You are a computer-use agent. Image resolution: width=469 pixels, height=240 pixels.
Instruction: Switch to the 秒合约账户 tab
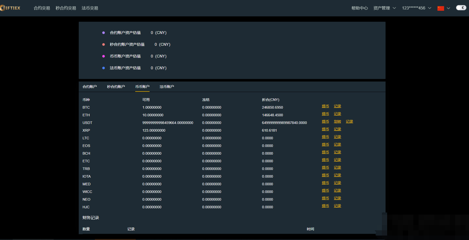[116, 87]
